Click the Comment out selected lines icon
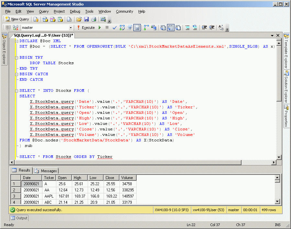Viewport: 291px width, 229px height. pos(187,28)
